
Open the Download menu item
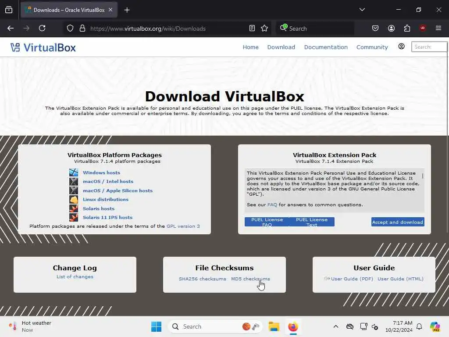coord(281,47)
